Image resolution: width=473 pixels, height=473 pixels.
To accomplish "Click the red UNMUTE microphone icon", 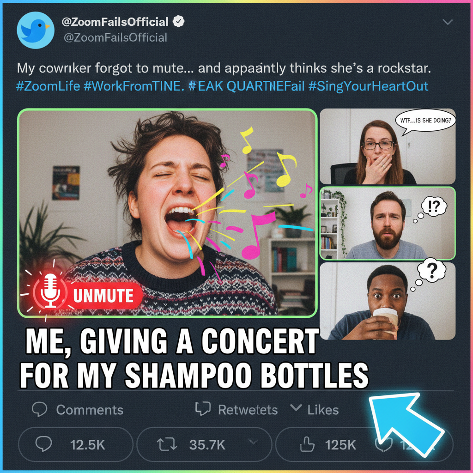I will (x=50, y=291).
